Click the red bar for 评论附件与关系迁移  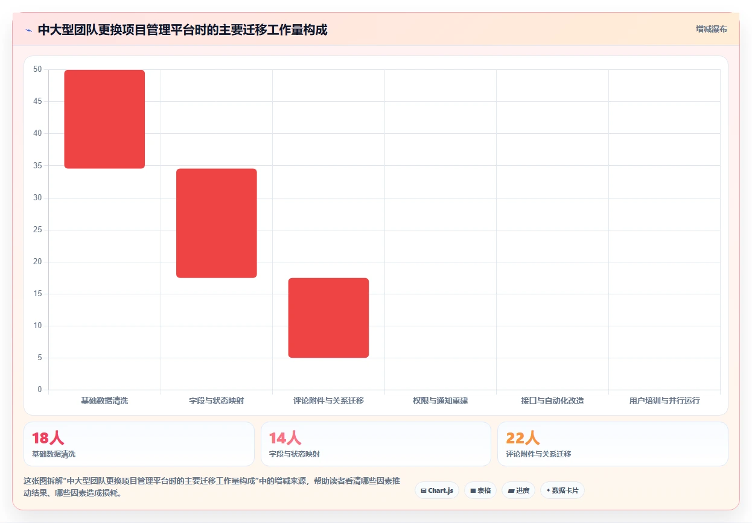pyautogui.click(x=328, y=318)
